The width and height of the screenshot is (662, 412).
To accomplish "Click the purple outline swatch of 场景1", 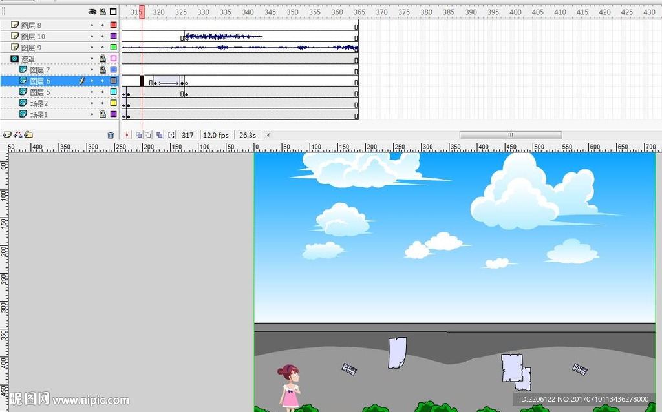I will (113, 114).
